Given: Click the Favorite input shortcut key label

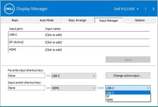Looking at the screenshot, I should (26, 70).
